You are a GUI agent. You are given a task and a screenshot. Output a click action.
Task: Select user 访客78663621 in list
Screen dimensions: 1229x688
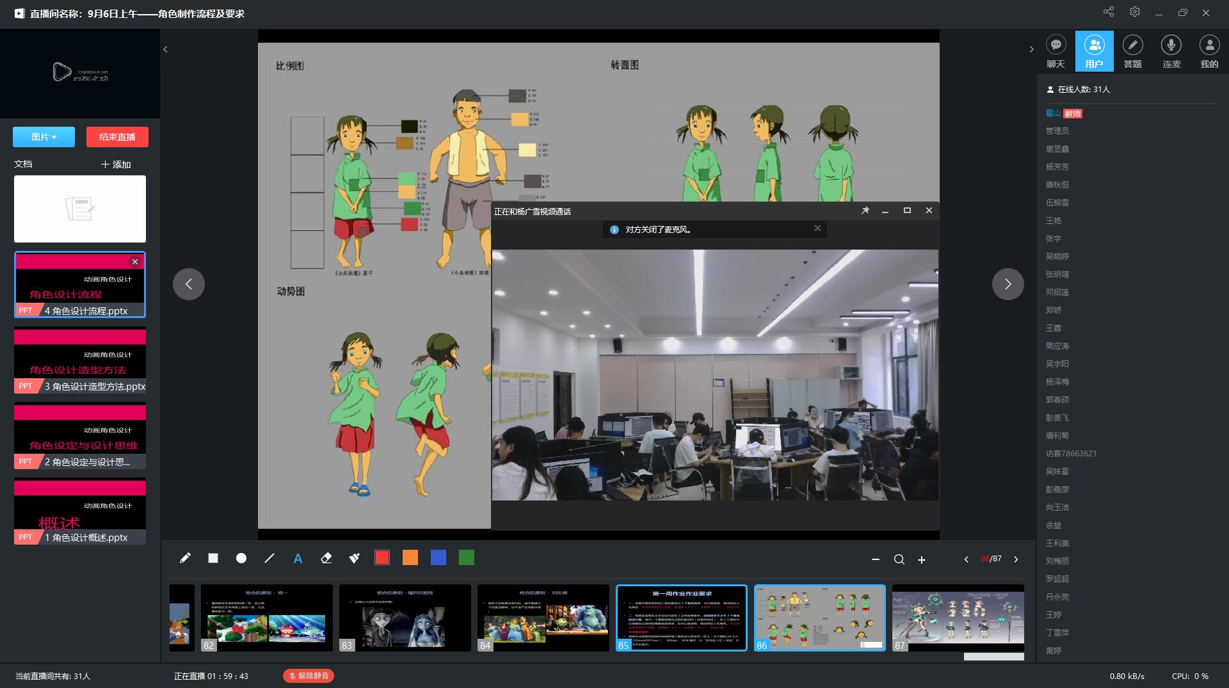tap(1071, 454)
